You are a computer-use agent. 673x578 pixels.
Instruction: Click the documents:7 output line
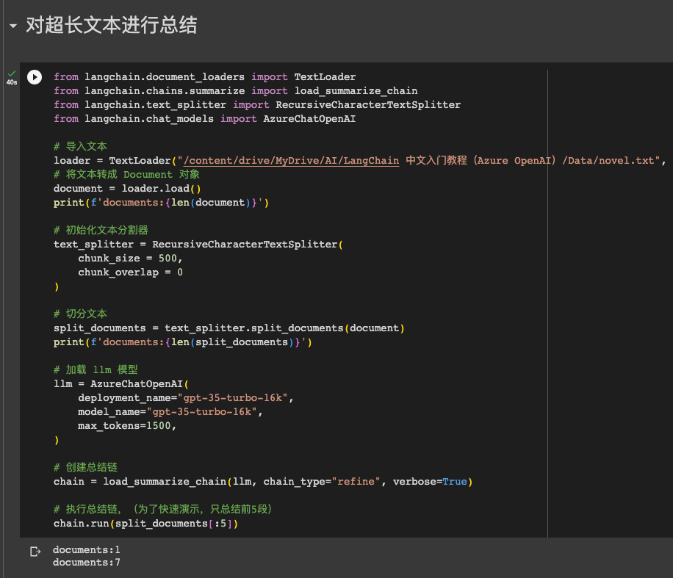pos(87,562)
